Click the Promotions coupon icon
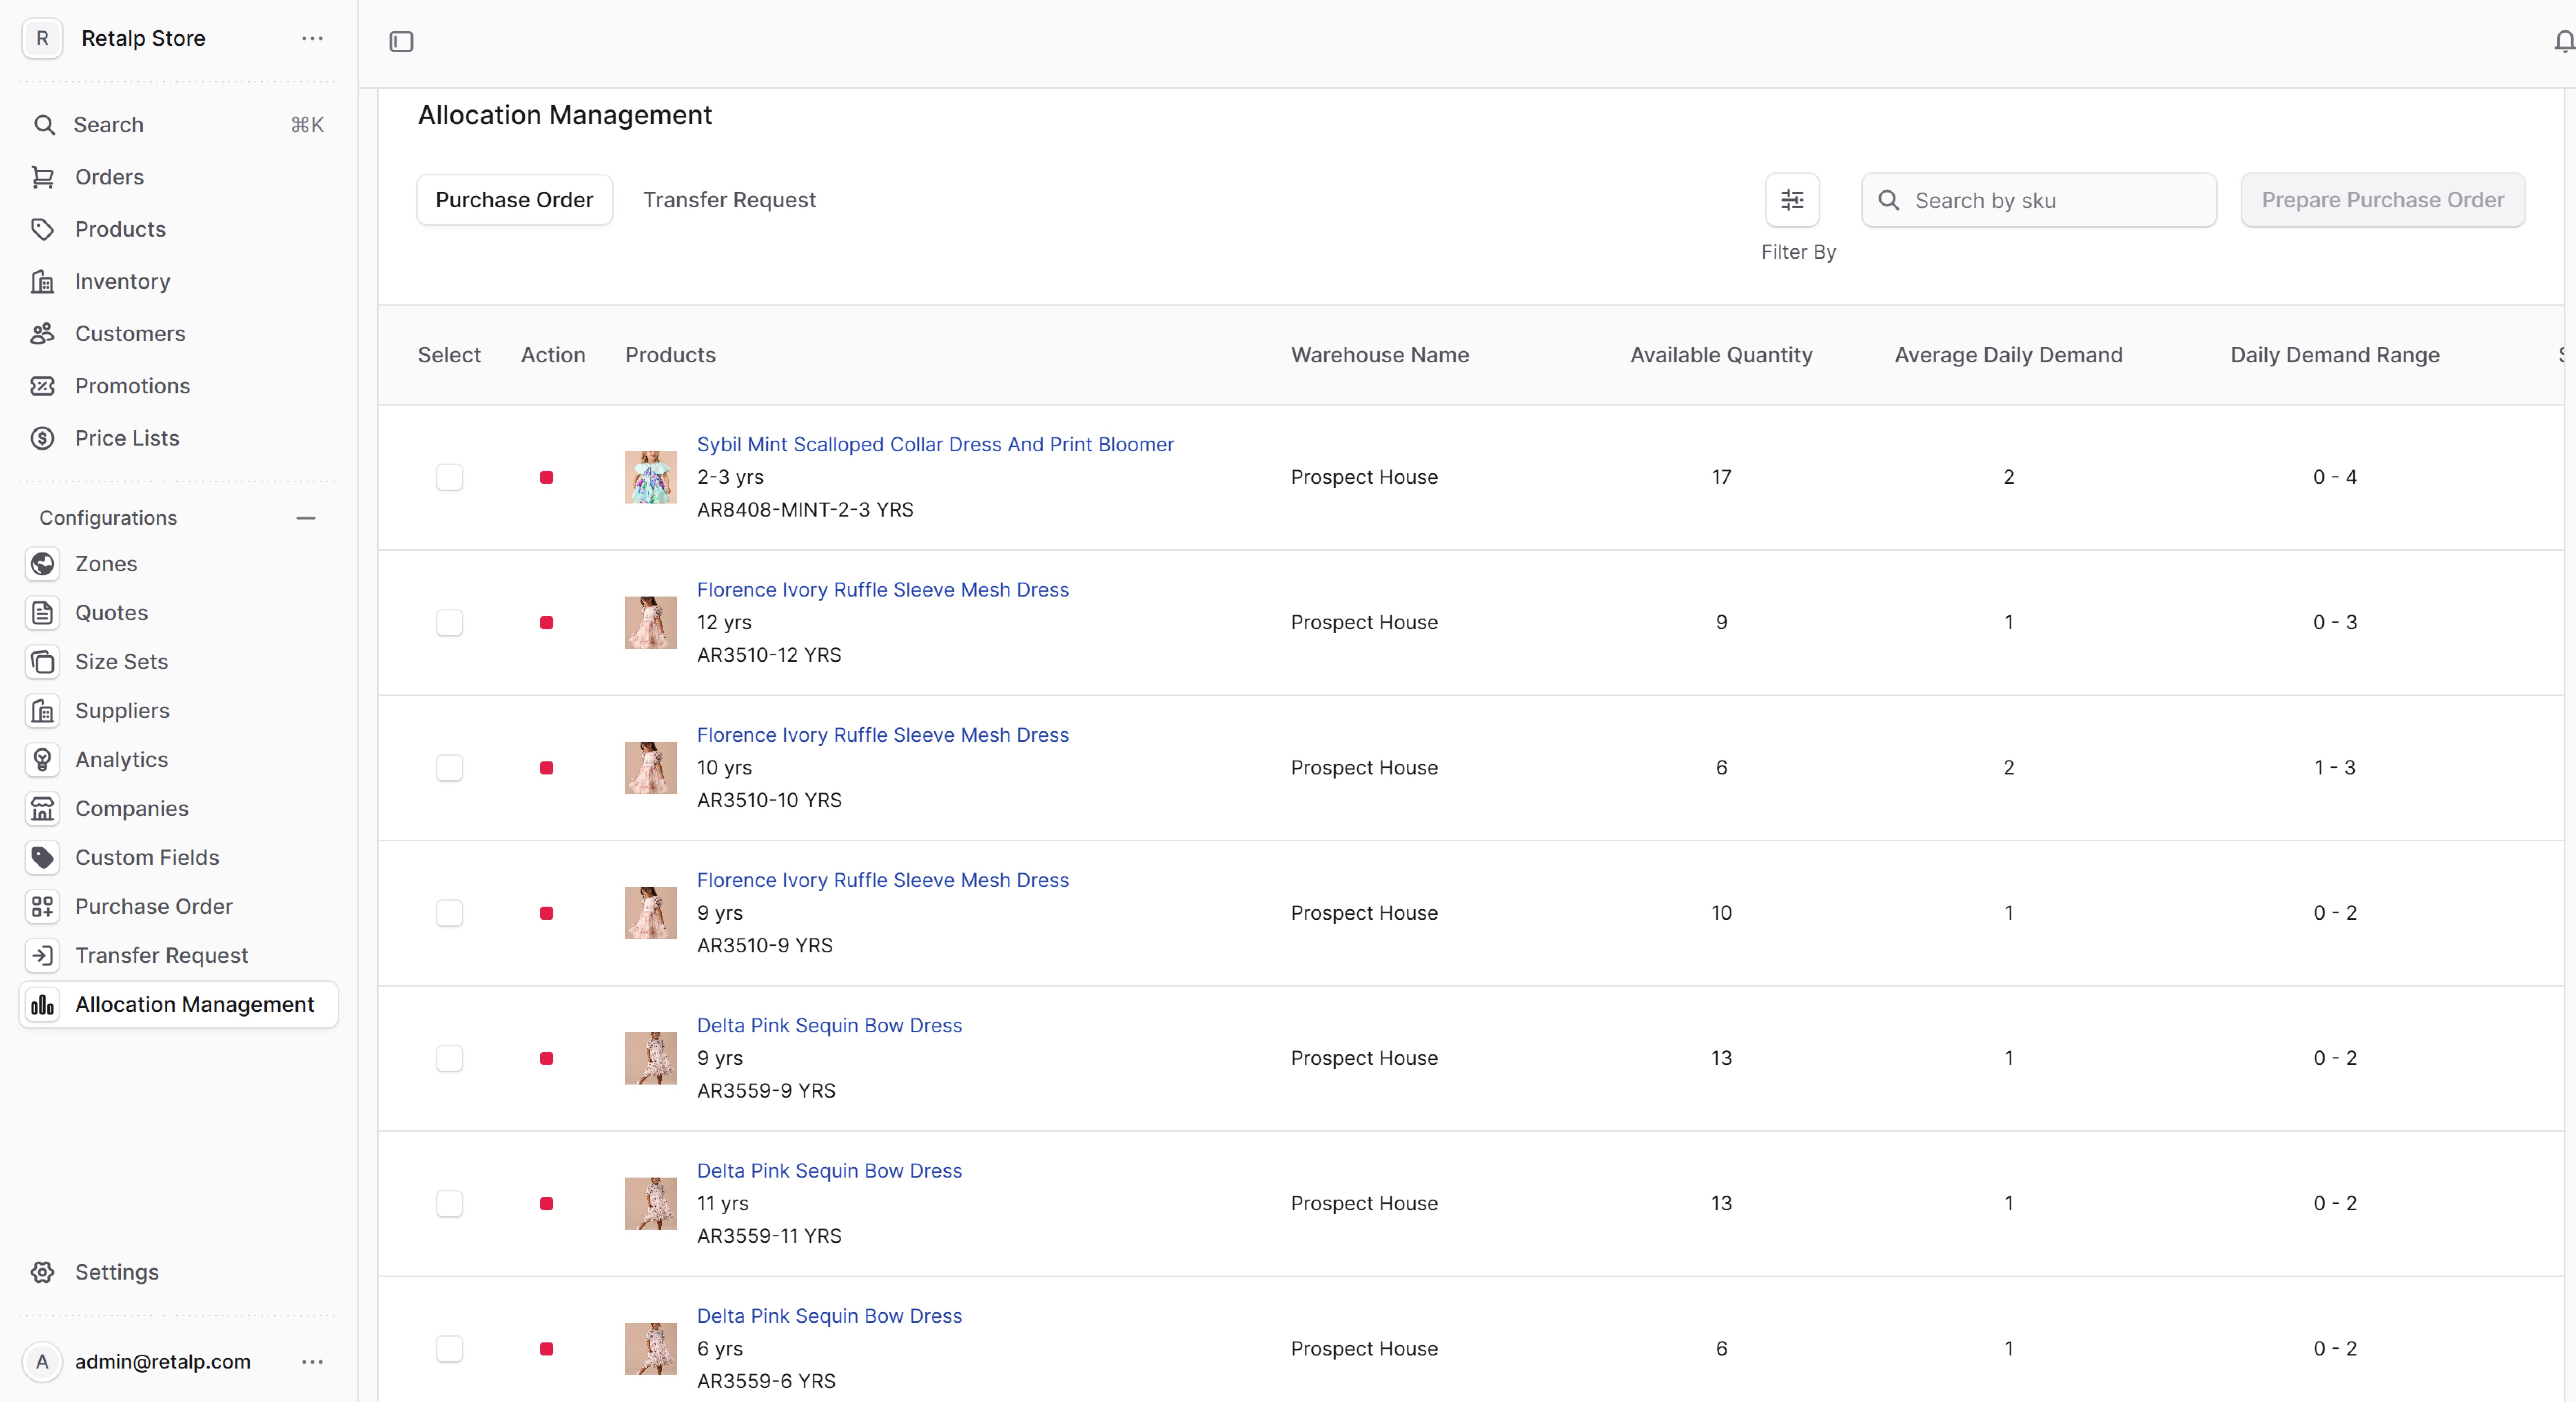 coord(42,386)
